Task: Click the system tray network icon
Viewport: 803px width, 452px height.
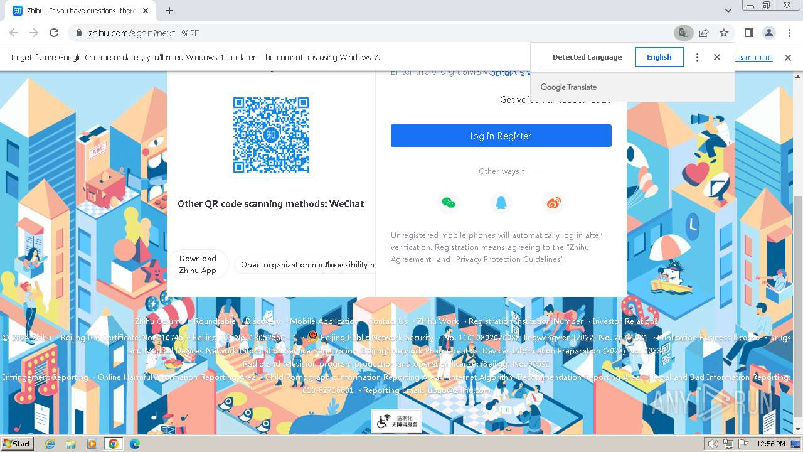Action: click(728, 444)
